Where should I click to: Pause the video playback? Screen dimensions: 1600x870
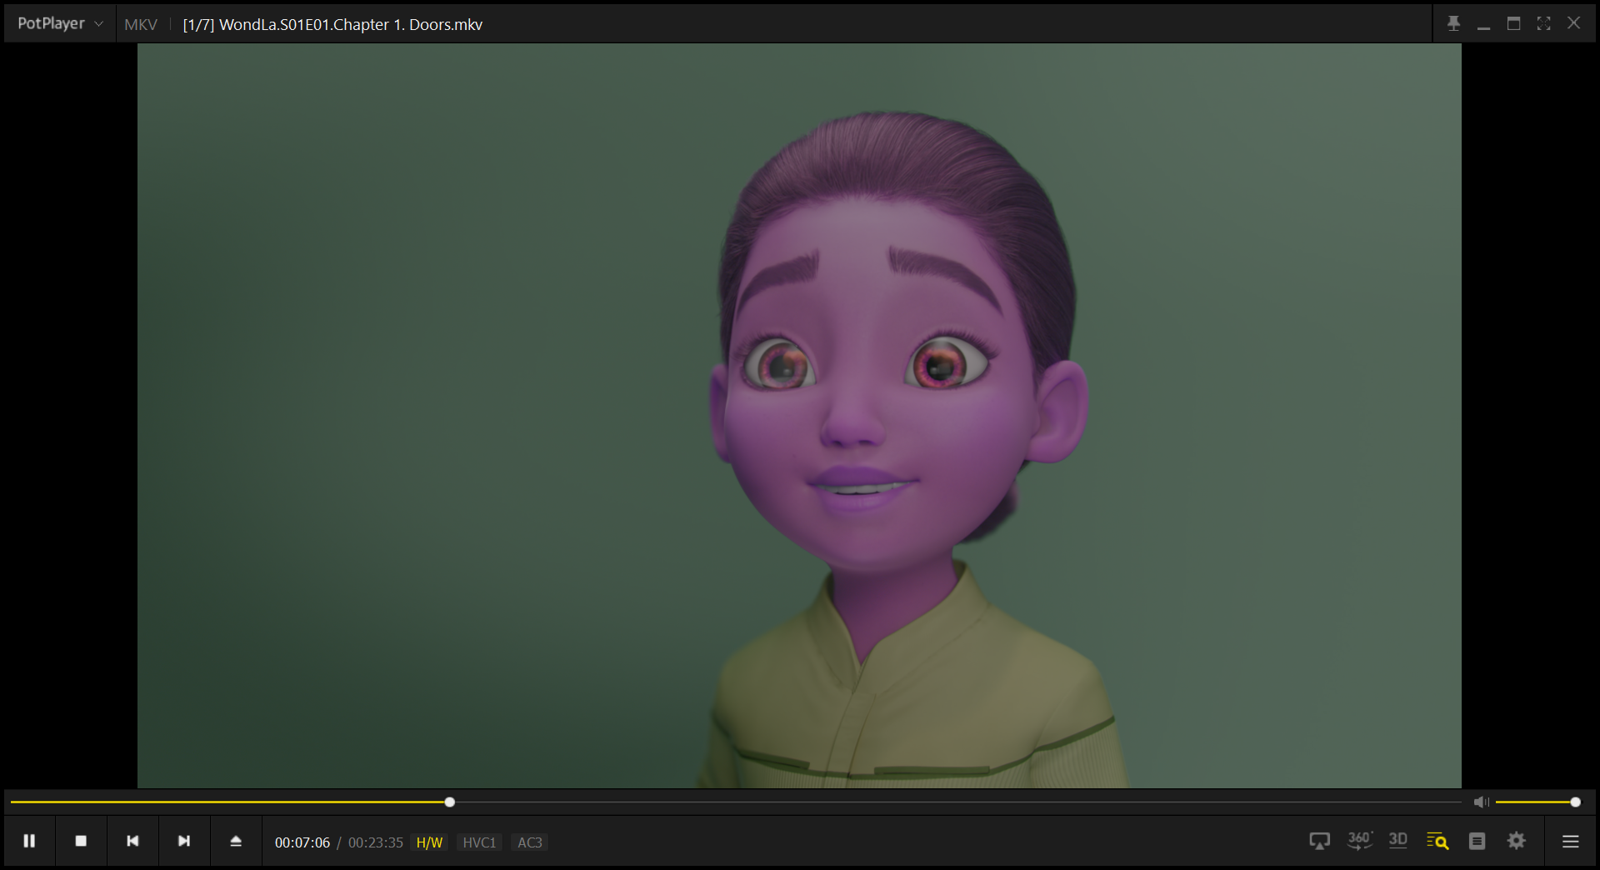tap(29, 841)
